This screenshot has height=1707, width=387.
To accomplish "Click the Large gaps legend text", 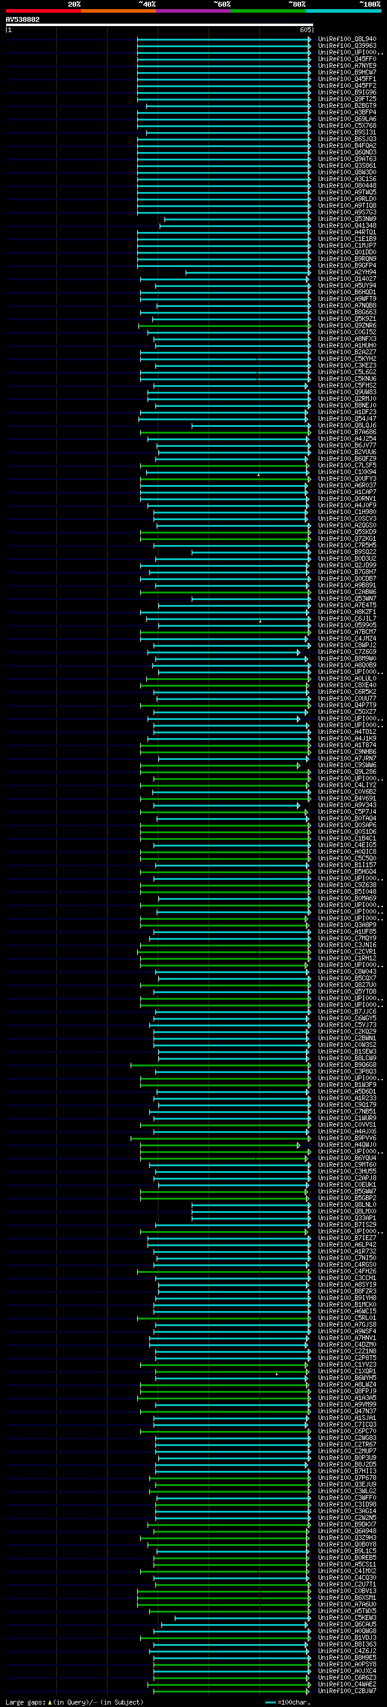I will [74, 1702].
